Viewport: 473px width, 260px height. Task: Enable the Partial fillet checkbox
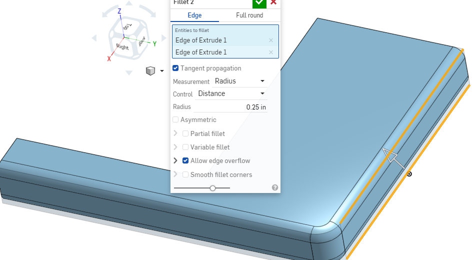[x=185, y=133]
